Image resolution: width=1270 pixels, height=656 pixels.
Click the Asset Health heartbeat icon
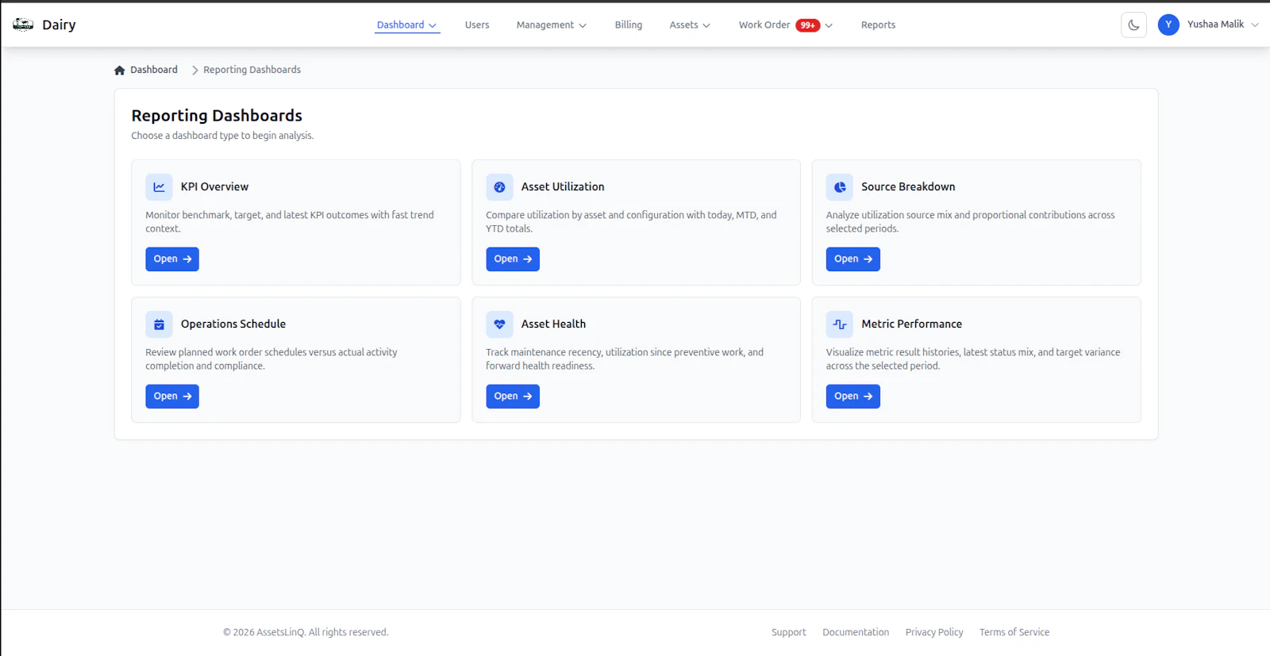(499, 324)
